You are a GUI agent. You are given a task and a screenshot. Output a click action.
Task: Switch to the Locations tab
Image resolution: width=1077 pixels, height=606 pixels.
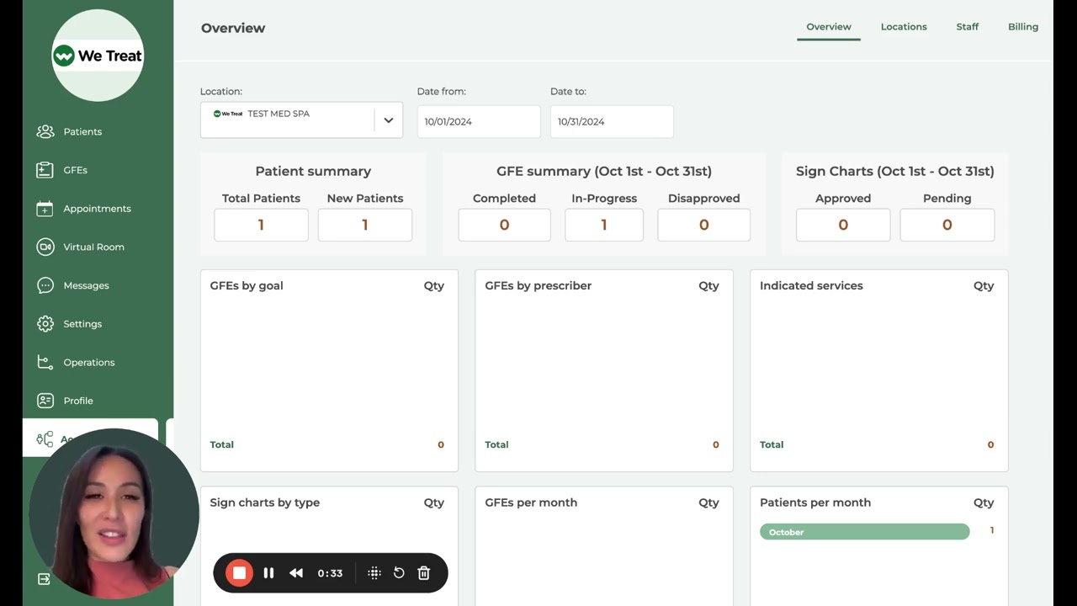point(904,27)
